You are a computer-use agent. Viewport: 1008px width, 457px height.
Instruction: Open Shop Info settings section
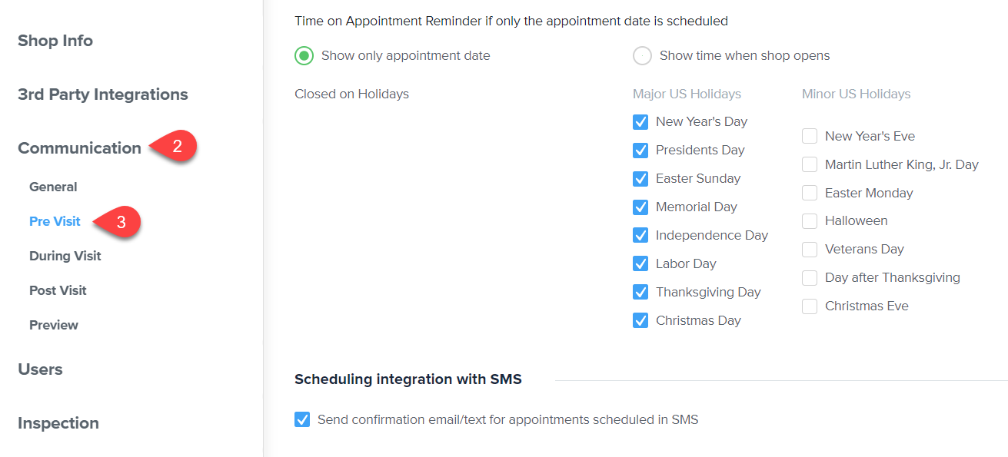[x=55, y=41]
